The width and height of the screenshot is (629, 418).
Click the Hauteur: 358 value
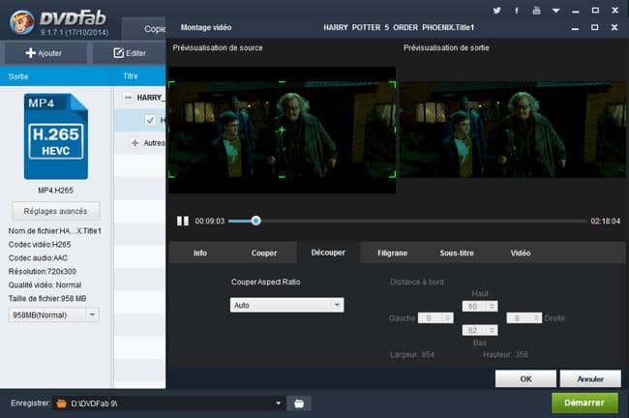505,354
